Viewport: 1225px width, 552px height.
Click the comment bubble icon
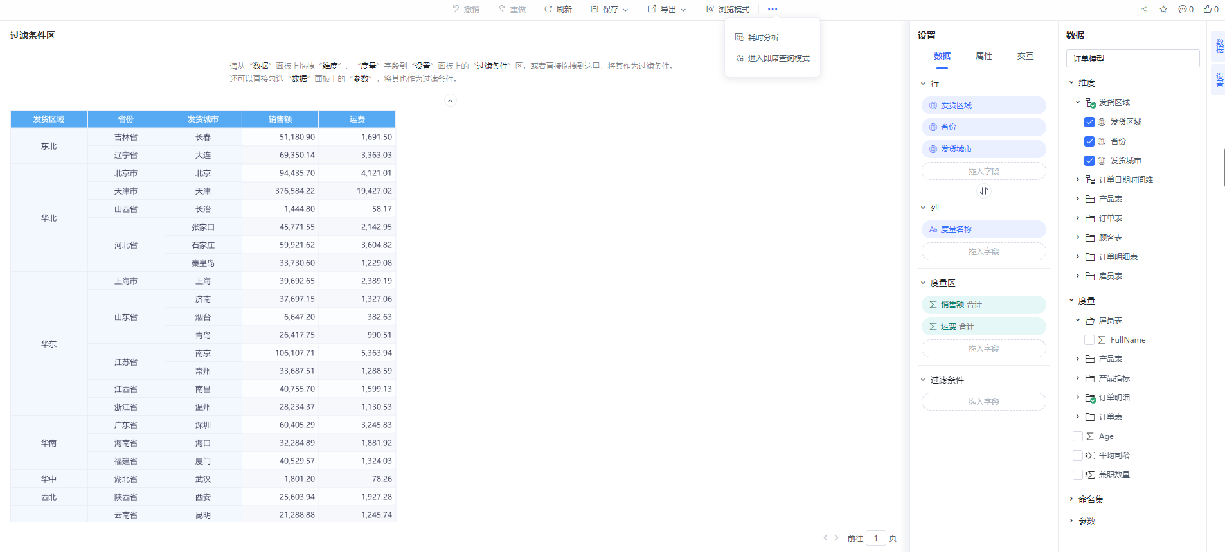click(1183, 9)
